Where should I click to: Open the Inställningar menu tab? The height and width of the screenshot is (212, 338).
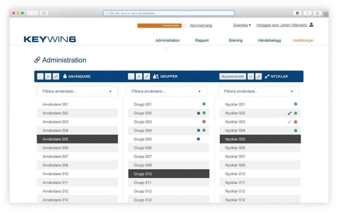click(x=303, y=40)
